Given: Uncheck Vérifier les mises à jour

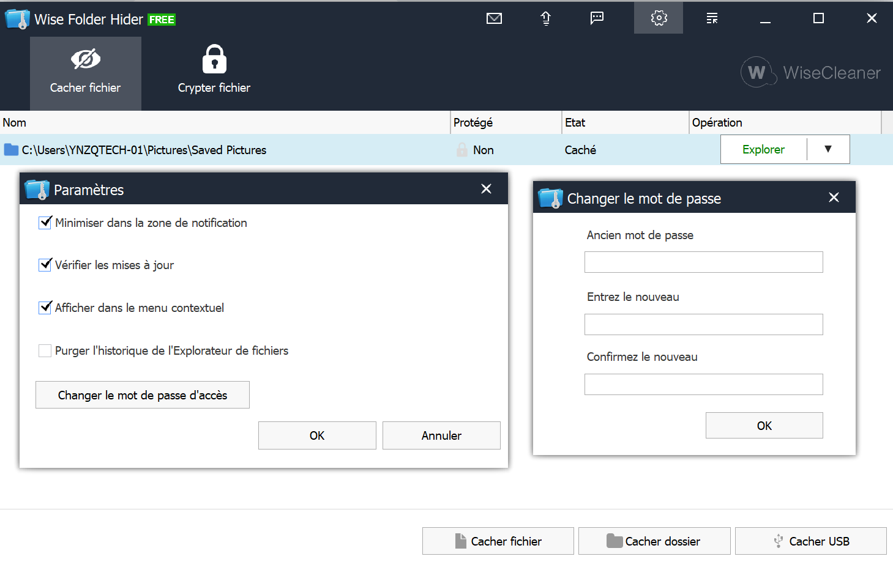Looking at the screenshot, I should 45,265.
